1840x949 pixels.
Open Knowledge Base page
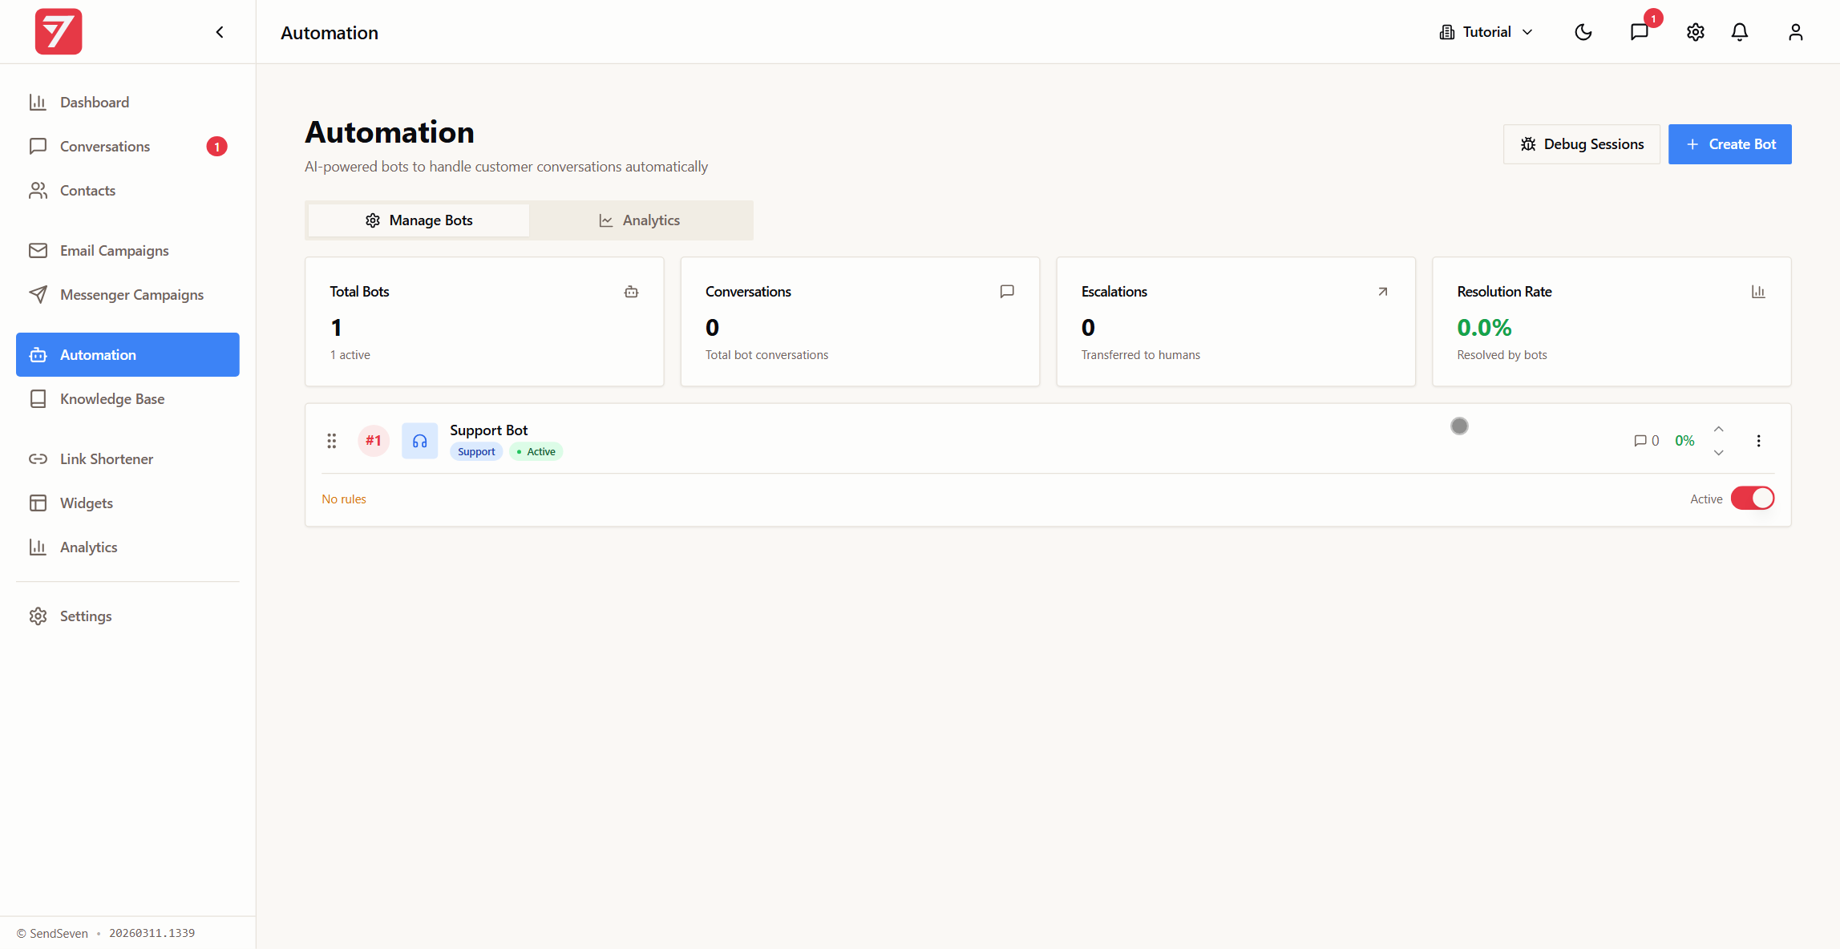pyautogui.click(x=127, y=398)
